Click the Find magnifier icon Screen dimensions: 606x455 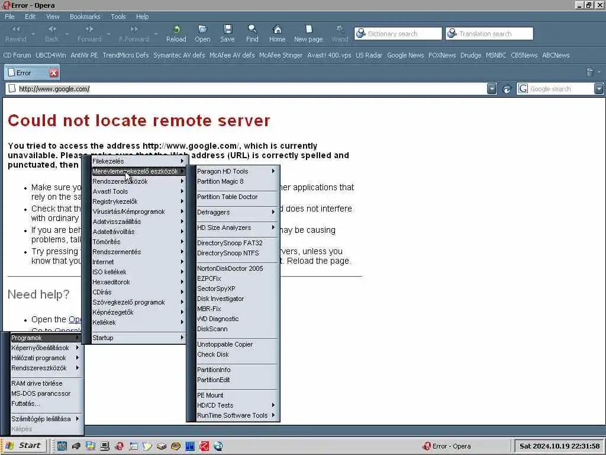point(252,30)
